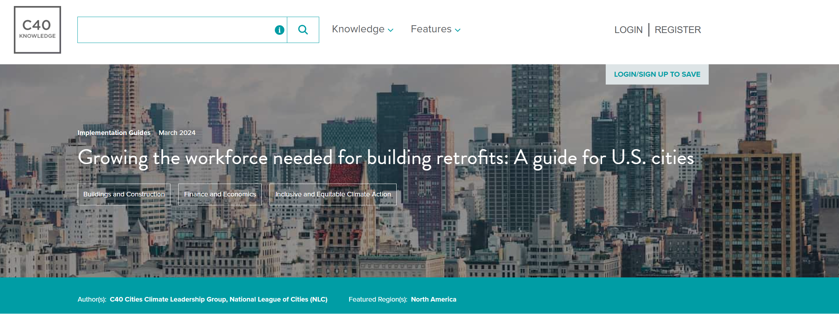The height and width of the screenshot is (314, 839).
Task: Click the article title about building retrofits
Action: 386,158
